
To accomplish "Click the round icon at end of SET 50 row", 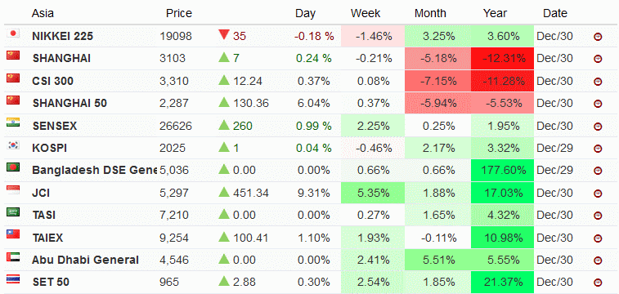I will 598,283.
